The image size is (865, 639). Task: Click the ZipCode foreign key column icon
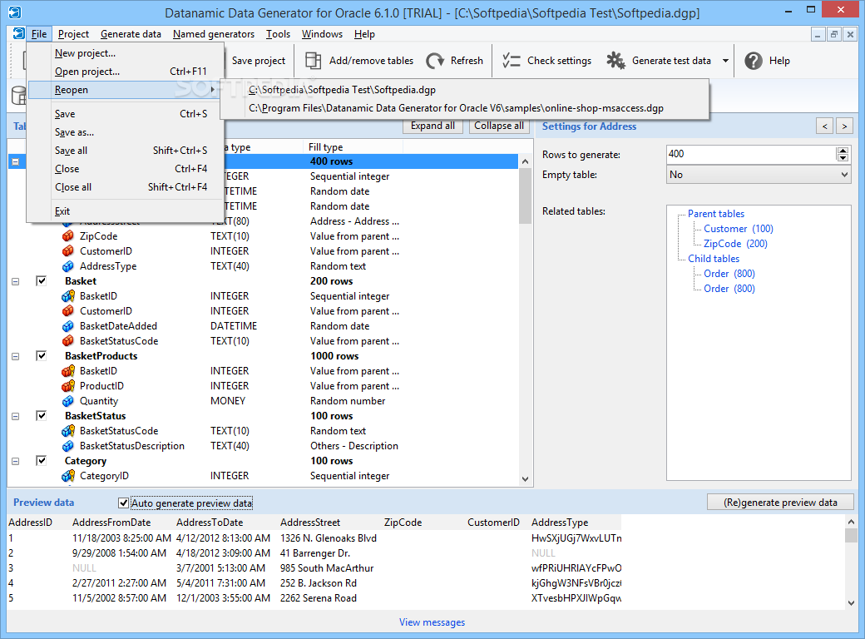pyautogui.click(x=68, y=236)
